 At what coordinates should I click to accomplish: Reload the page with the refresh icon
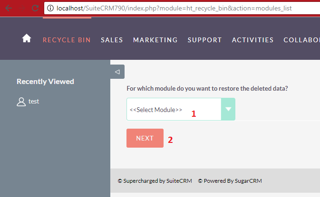(x=35, y=8)
